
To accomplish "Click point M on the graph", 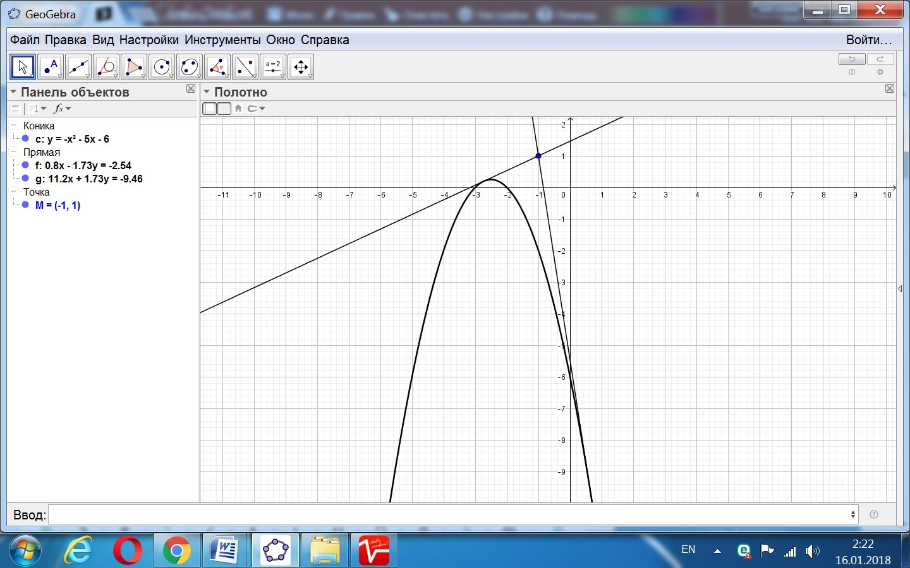I will pos(538,156).
